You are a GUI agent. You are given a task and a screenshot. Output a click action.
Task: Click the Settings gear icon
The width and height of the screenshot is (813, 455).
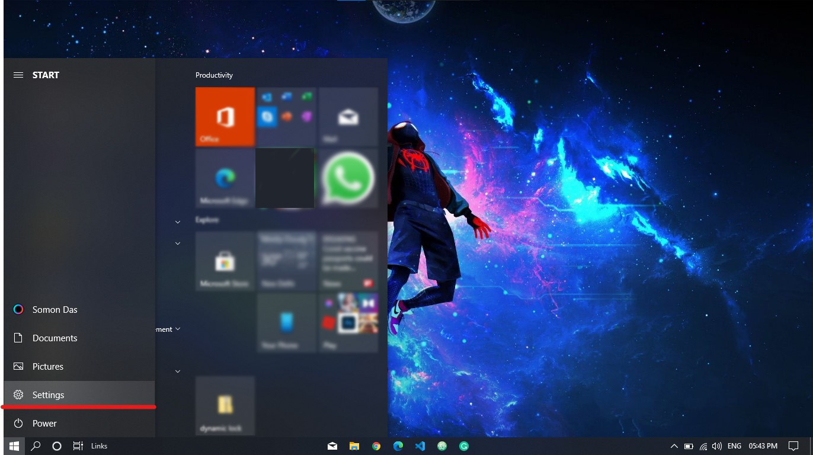[x=18, y=395]
